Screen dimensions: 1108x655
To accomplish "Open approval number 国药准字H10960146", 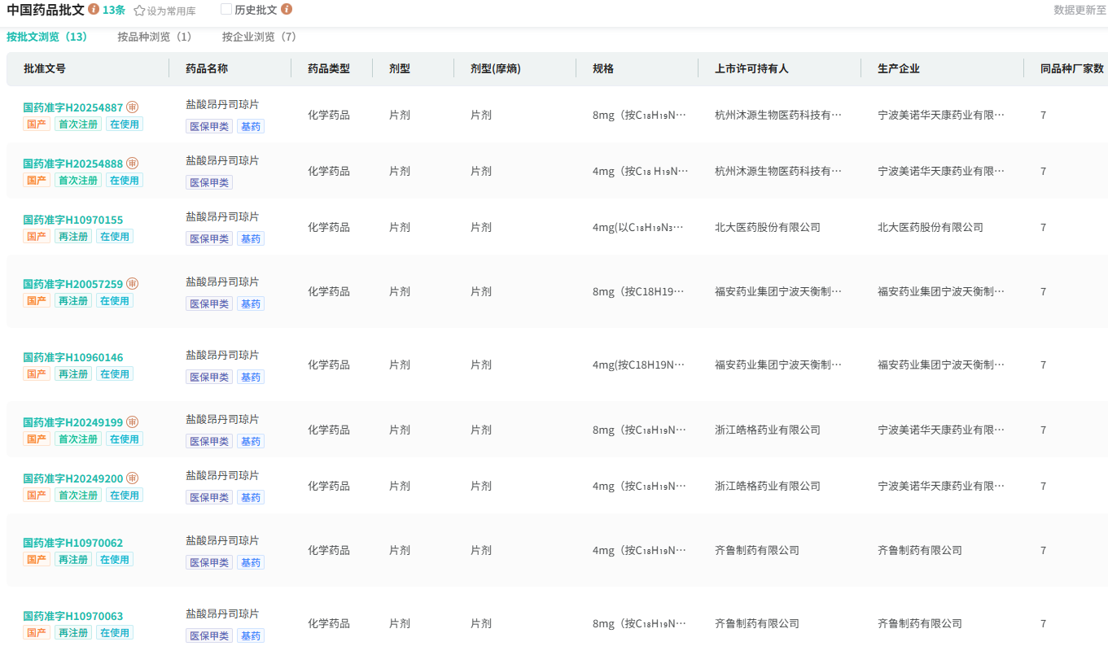I will click(x=73, y=358).
